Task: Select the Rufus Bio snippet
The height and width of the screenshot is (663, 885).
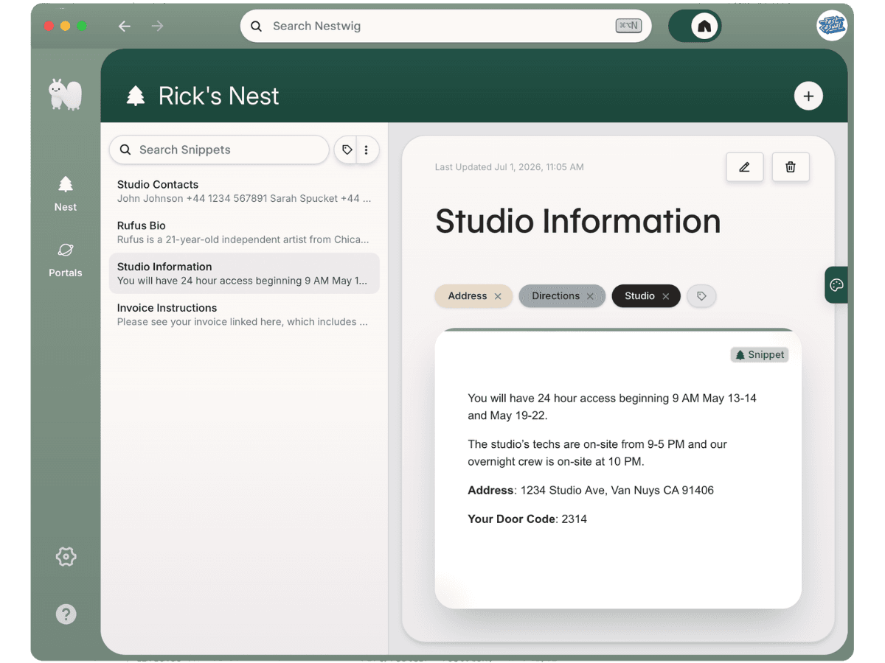Action: [x=244, y=232]
